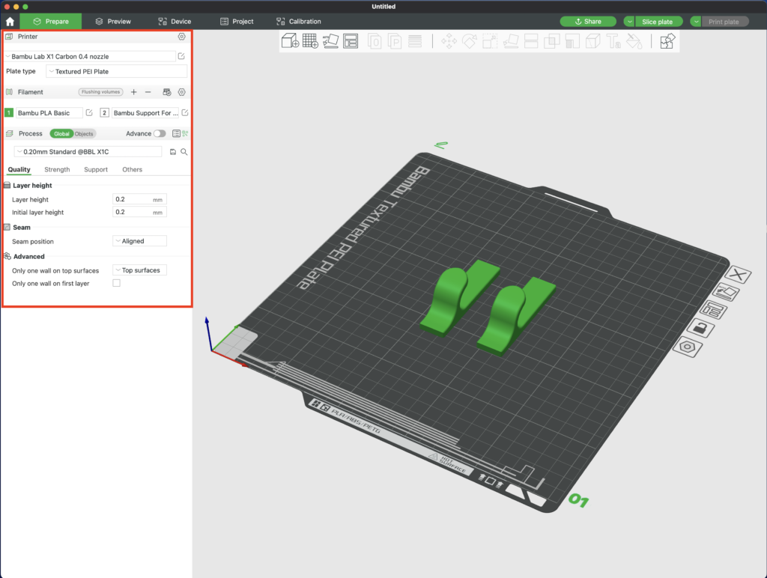The image size is (767, 578).
Task: Click the AMS filament sync icon
Action: (167, 92)
